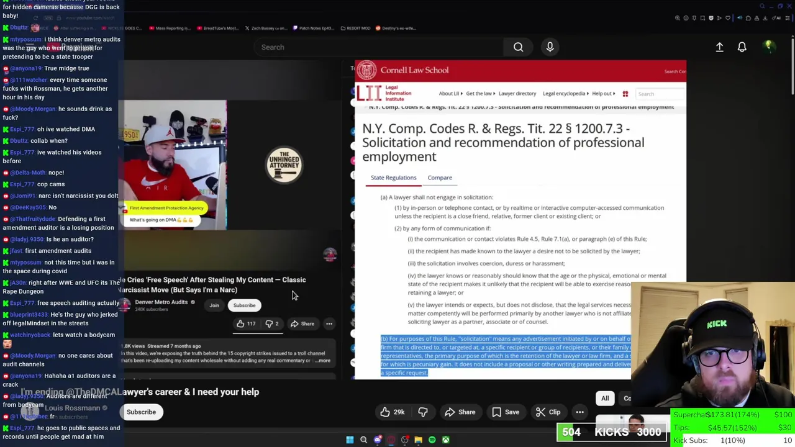
Task: Open the 'Louis Rossmann' channel name
Action: tap(72, 408)
